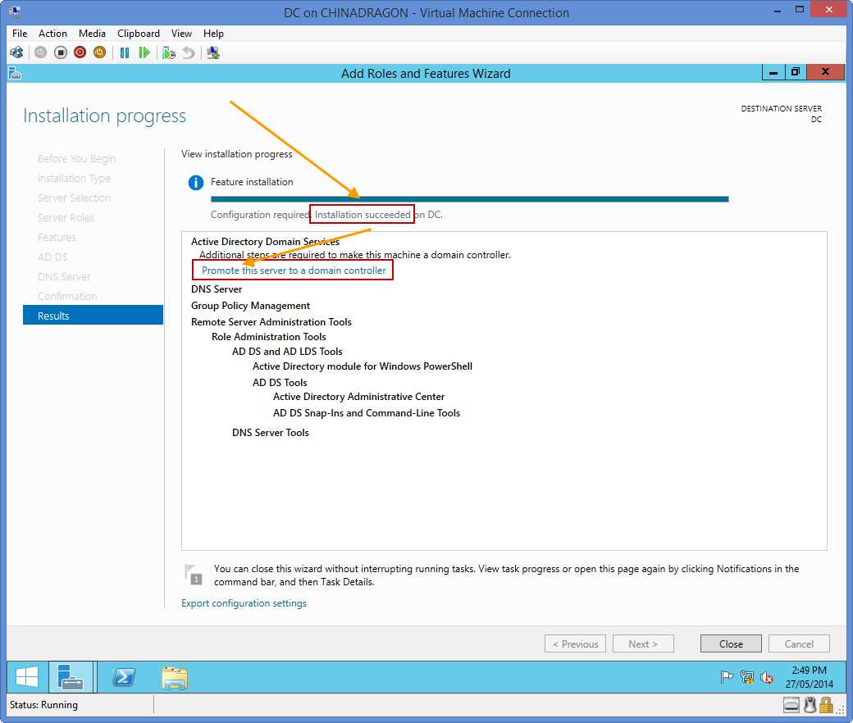The height and width of the screenshot is (723, 853).
Task: Click the AD DS Tools entry
Action: point(280,382)
